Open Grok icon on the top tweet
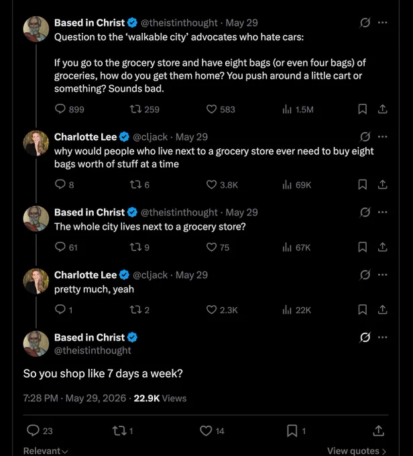This screenshot has height=456, width=413. (x=365, y=22)
